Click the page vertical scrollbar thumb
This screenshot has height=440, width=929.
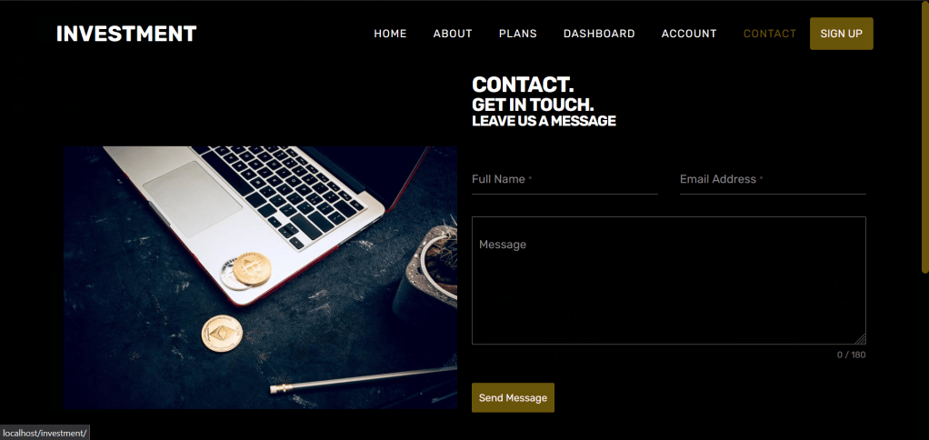point(925,136)
